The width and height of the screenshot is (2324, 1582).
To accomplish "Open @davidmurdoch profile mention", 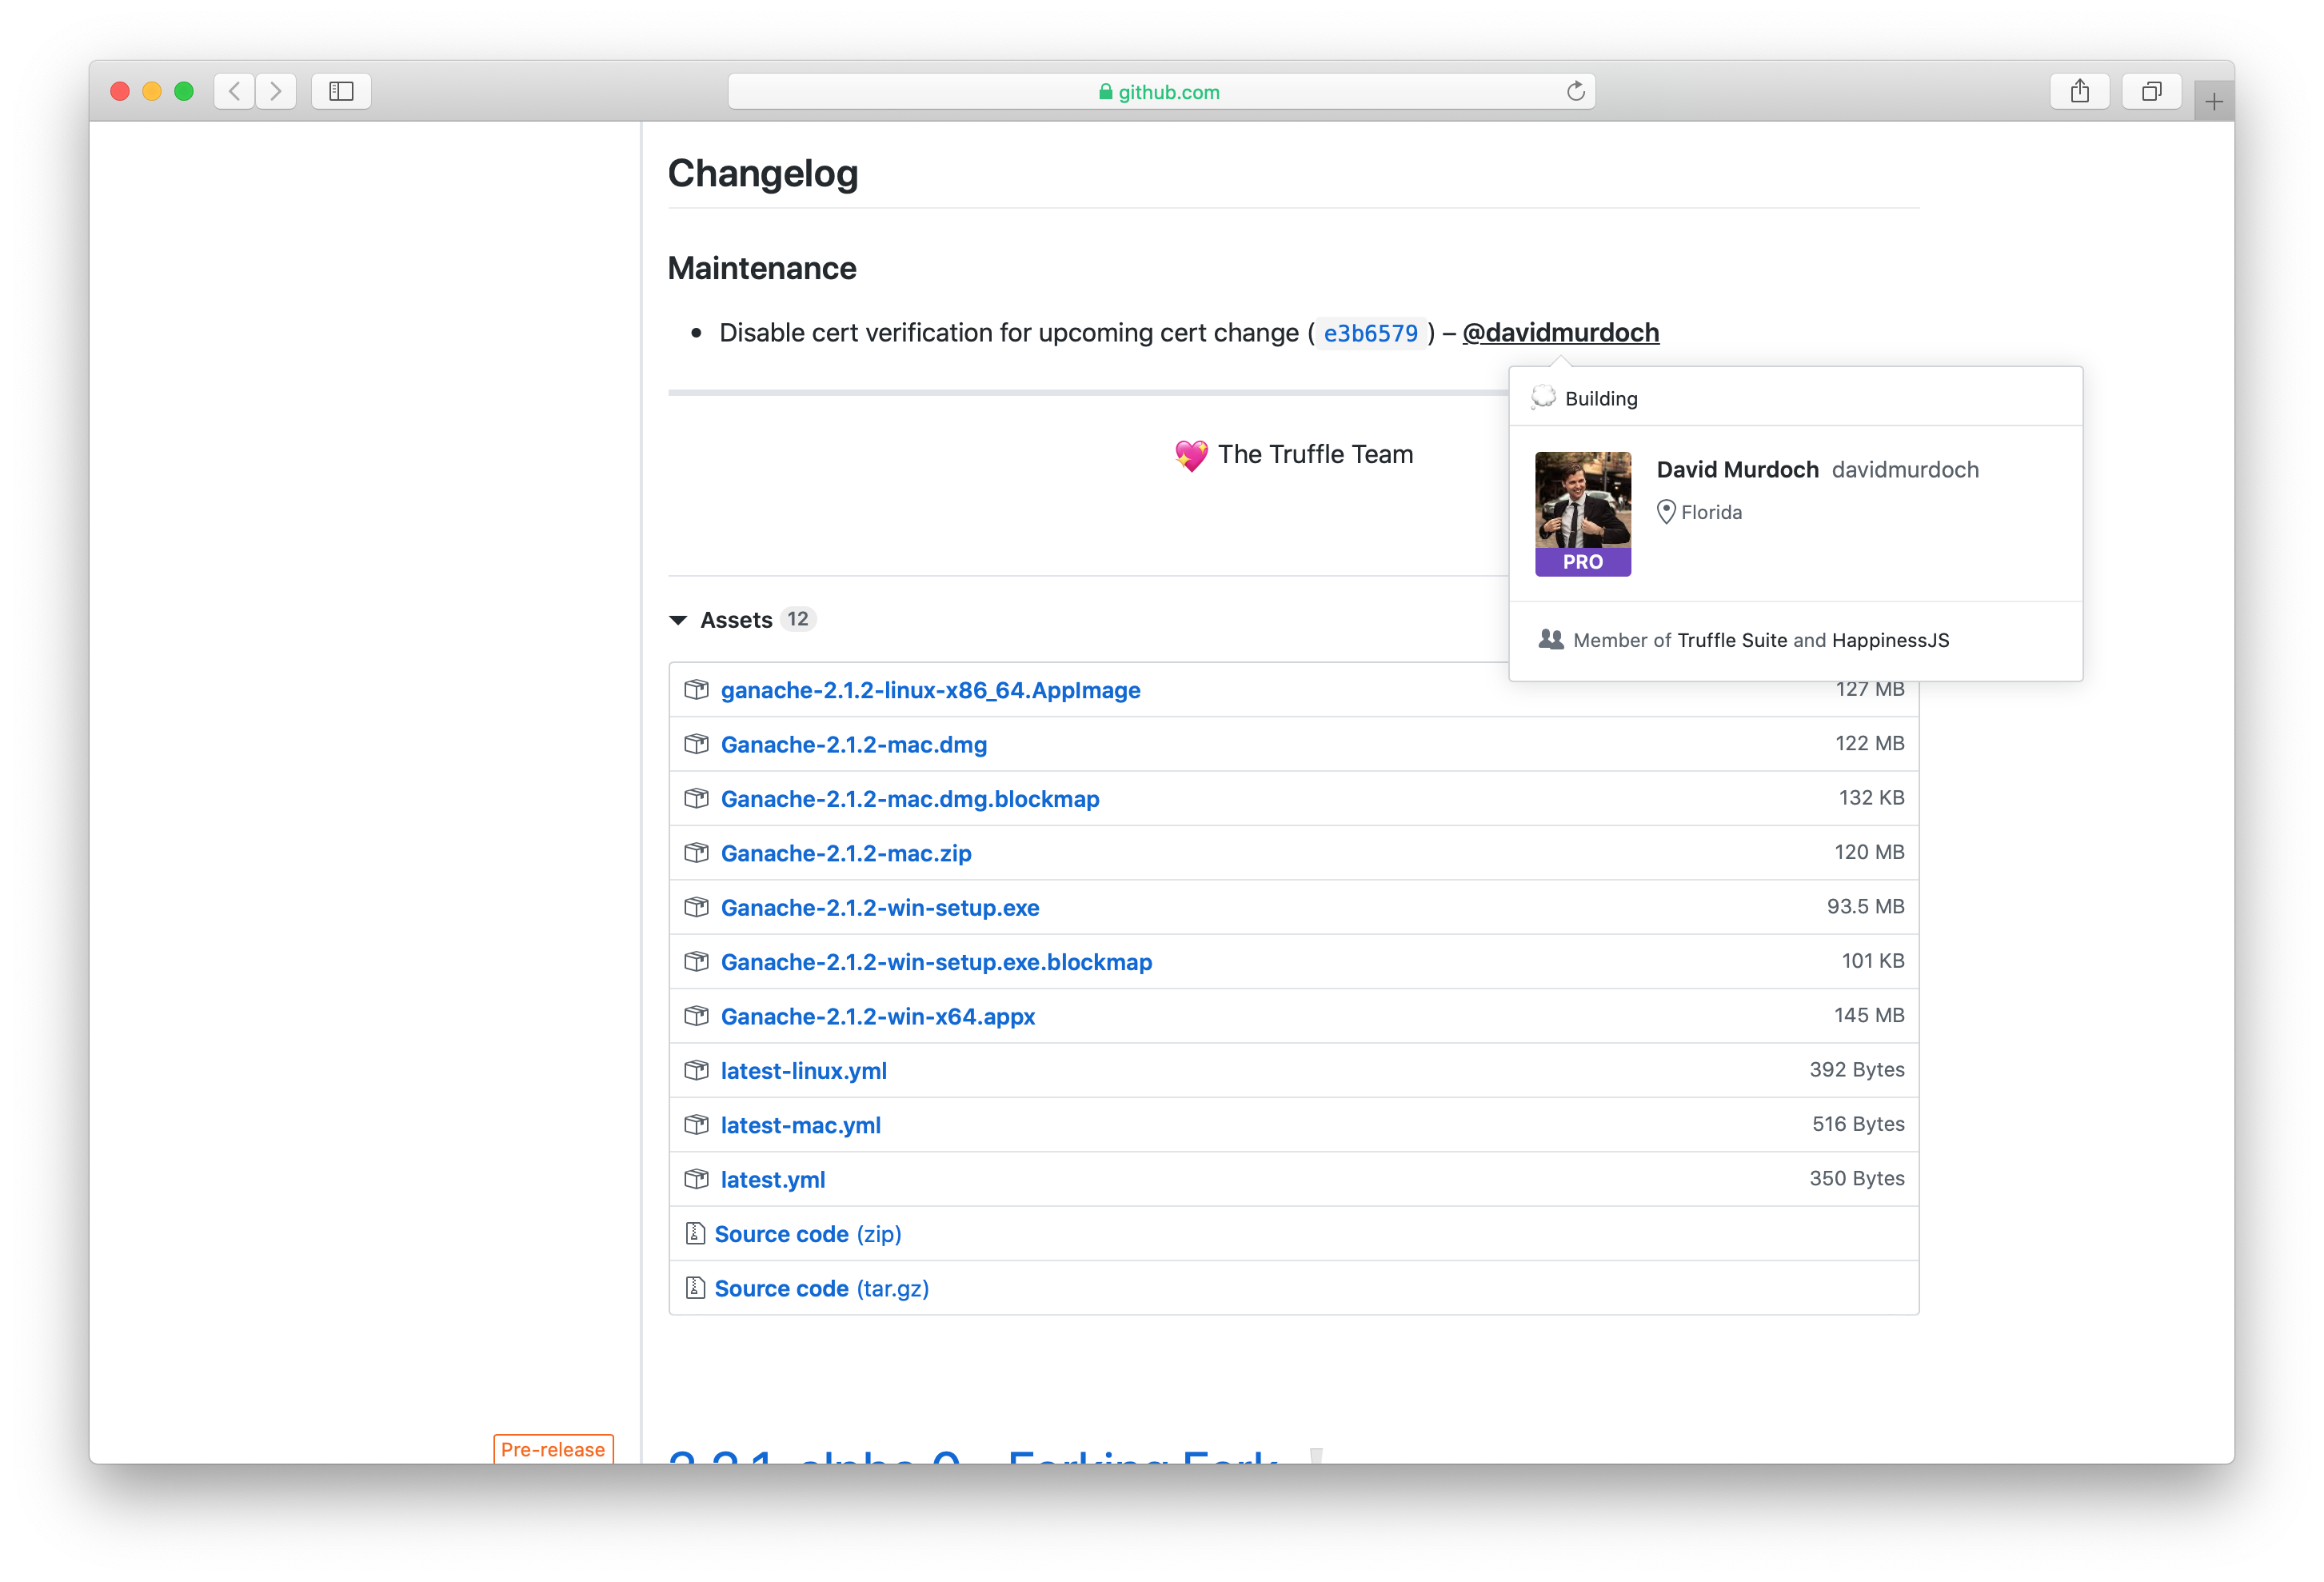I will point(1560,332).
